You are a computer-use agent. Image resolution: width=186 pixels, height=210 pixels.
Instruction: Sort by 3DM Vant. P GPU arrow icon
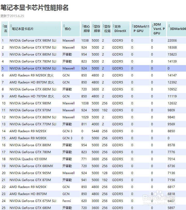click(153, 26)
